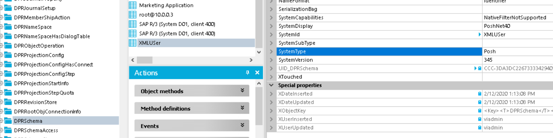Click lock icon on XUserInserted row
The width and height of the screenshot is (553, 138).
tap(480, 119)
